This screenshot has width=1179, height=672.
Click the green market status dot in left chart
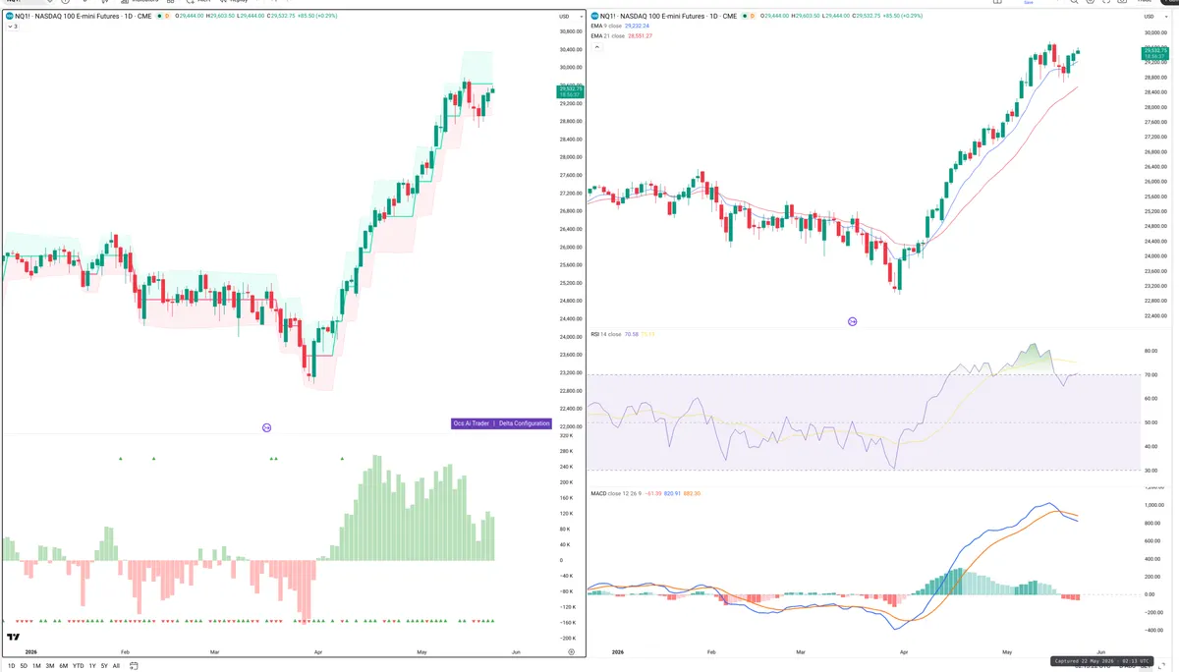(159, 16)
